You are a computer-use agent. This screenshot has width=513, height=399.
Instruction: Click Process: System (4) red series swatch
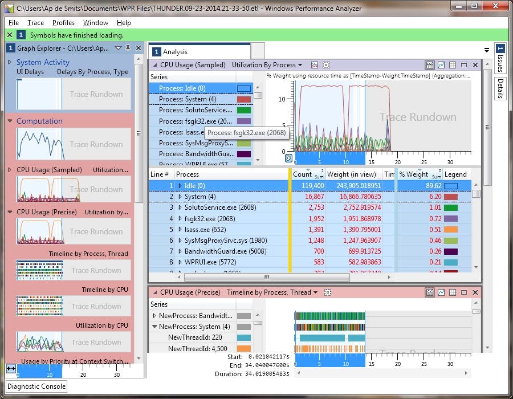(x=244, y=99)
